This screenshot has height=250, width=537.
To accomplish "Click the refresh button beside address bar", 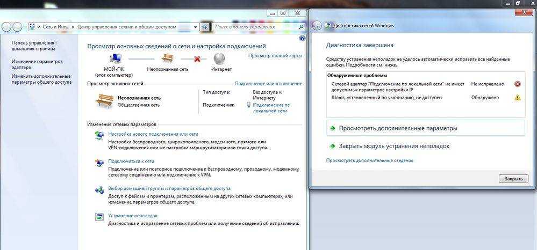I will tap(205, 27).
